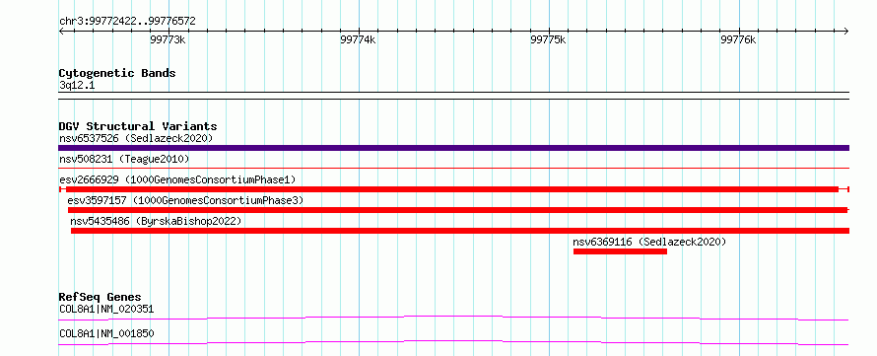Click the thin red nsv508231 variant line
The height and width of the screenshot is (356, 877).
click(x=453, y=168)
